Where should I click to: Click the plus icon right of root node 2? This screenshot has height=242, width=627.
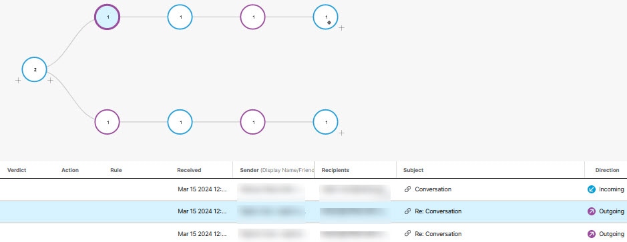(50, 81)
